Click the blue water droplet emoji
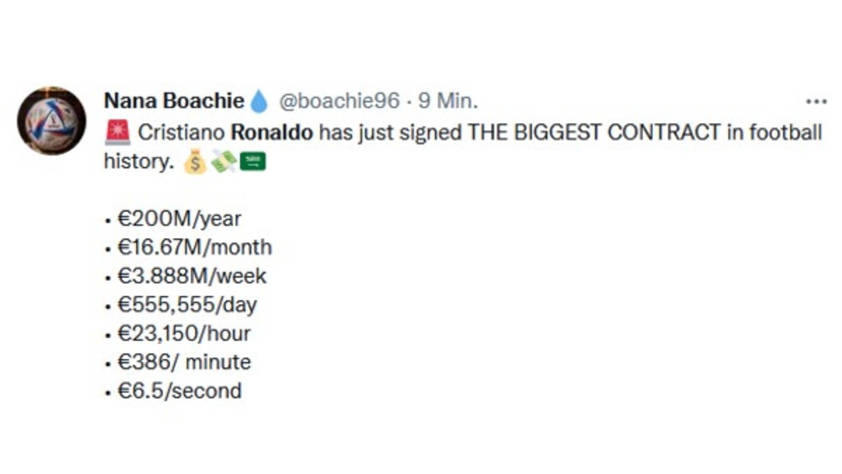Screen dimensions: 842x474 (259, 101)
